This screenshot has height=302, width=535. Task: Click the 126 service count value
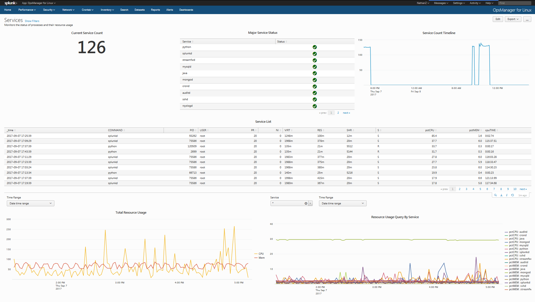point(91,47)
